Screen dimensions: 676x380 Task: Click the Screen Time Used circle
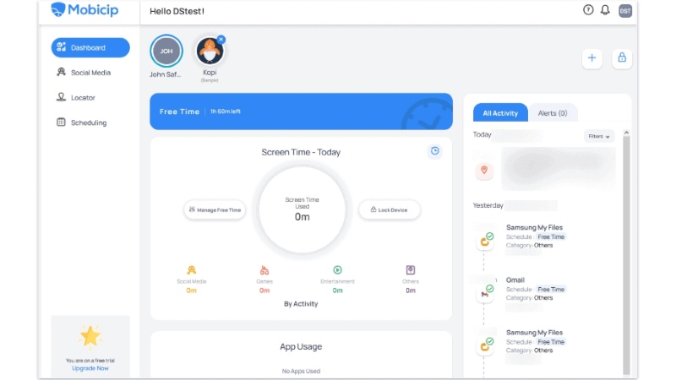303,209
